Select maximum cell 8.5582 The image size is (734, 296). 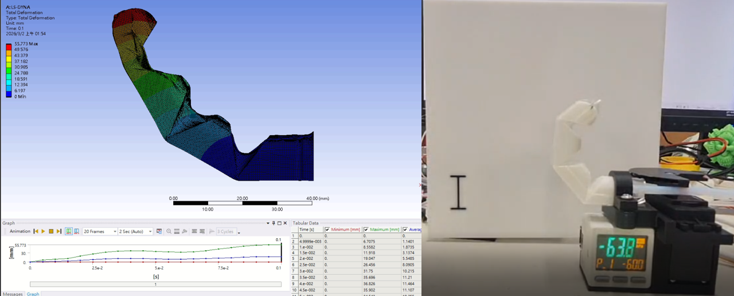381,247
